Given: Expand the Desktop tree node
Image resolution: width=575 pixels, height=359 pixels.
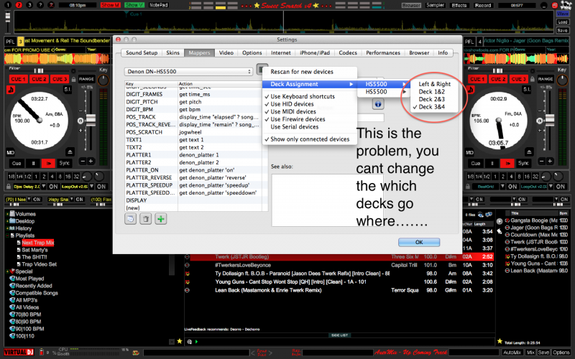Looking at the screenshot, I should tap(7, 221).
